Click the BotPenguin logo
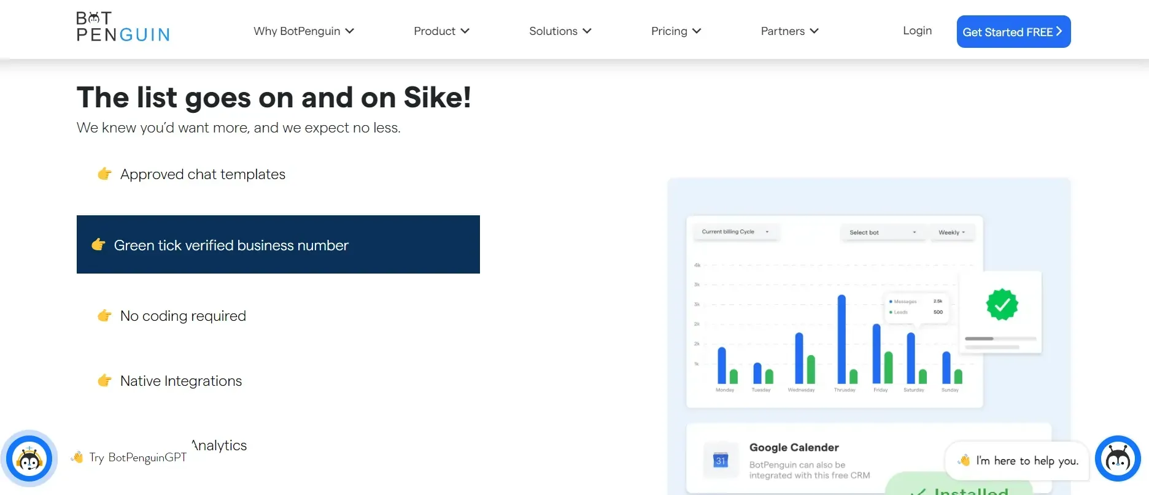Image resolution: width=1149 pixels, height=495 pixels. pos(123,27)
